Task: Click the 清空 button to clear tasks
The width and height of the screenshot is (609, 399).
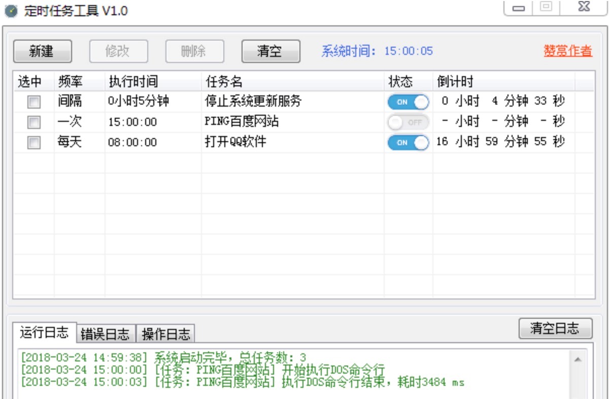Action: point(271,51)
